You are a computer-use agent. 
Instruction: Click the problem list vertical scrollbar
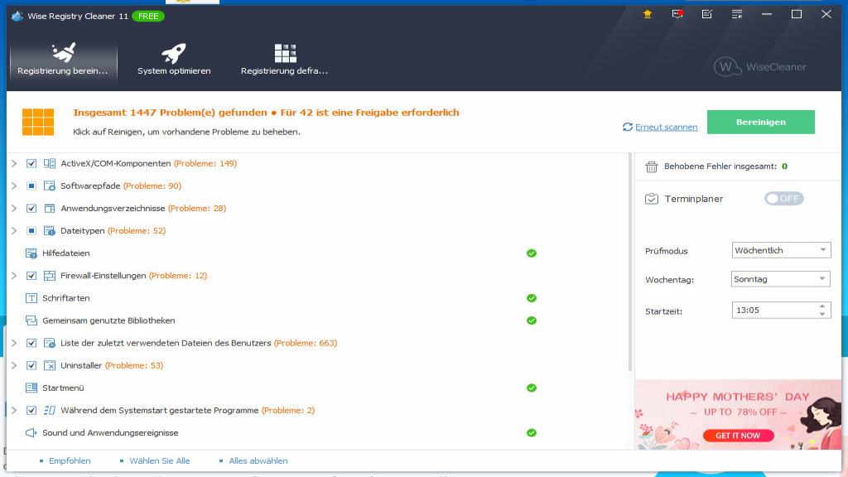pos(629,265)
